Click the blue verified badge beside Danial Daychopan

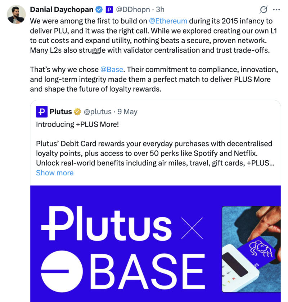pos(99,9)
